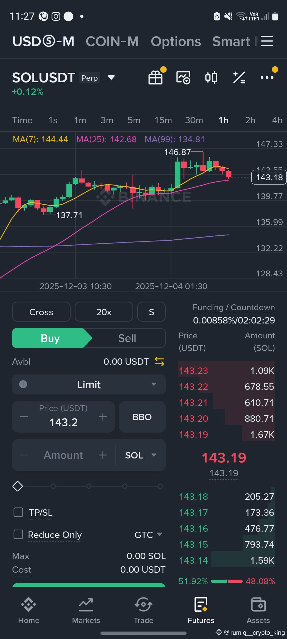
Task: Open the hamburger menu icon
Action: pos(267,41)
